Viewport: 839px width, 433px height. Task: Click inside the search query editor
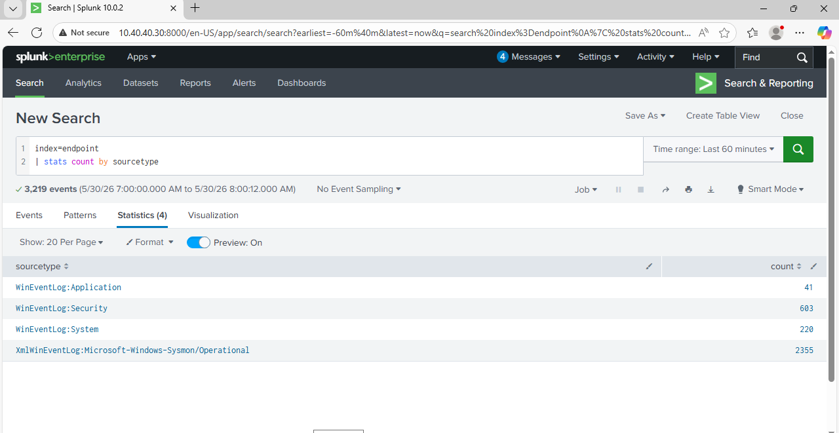tap(336, 156)
